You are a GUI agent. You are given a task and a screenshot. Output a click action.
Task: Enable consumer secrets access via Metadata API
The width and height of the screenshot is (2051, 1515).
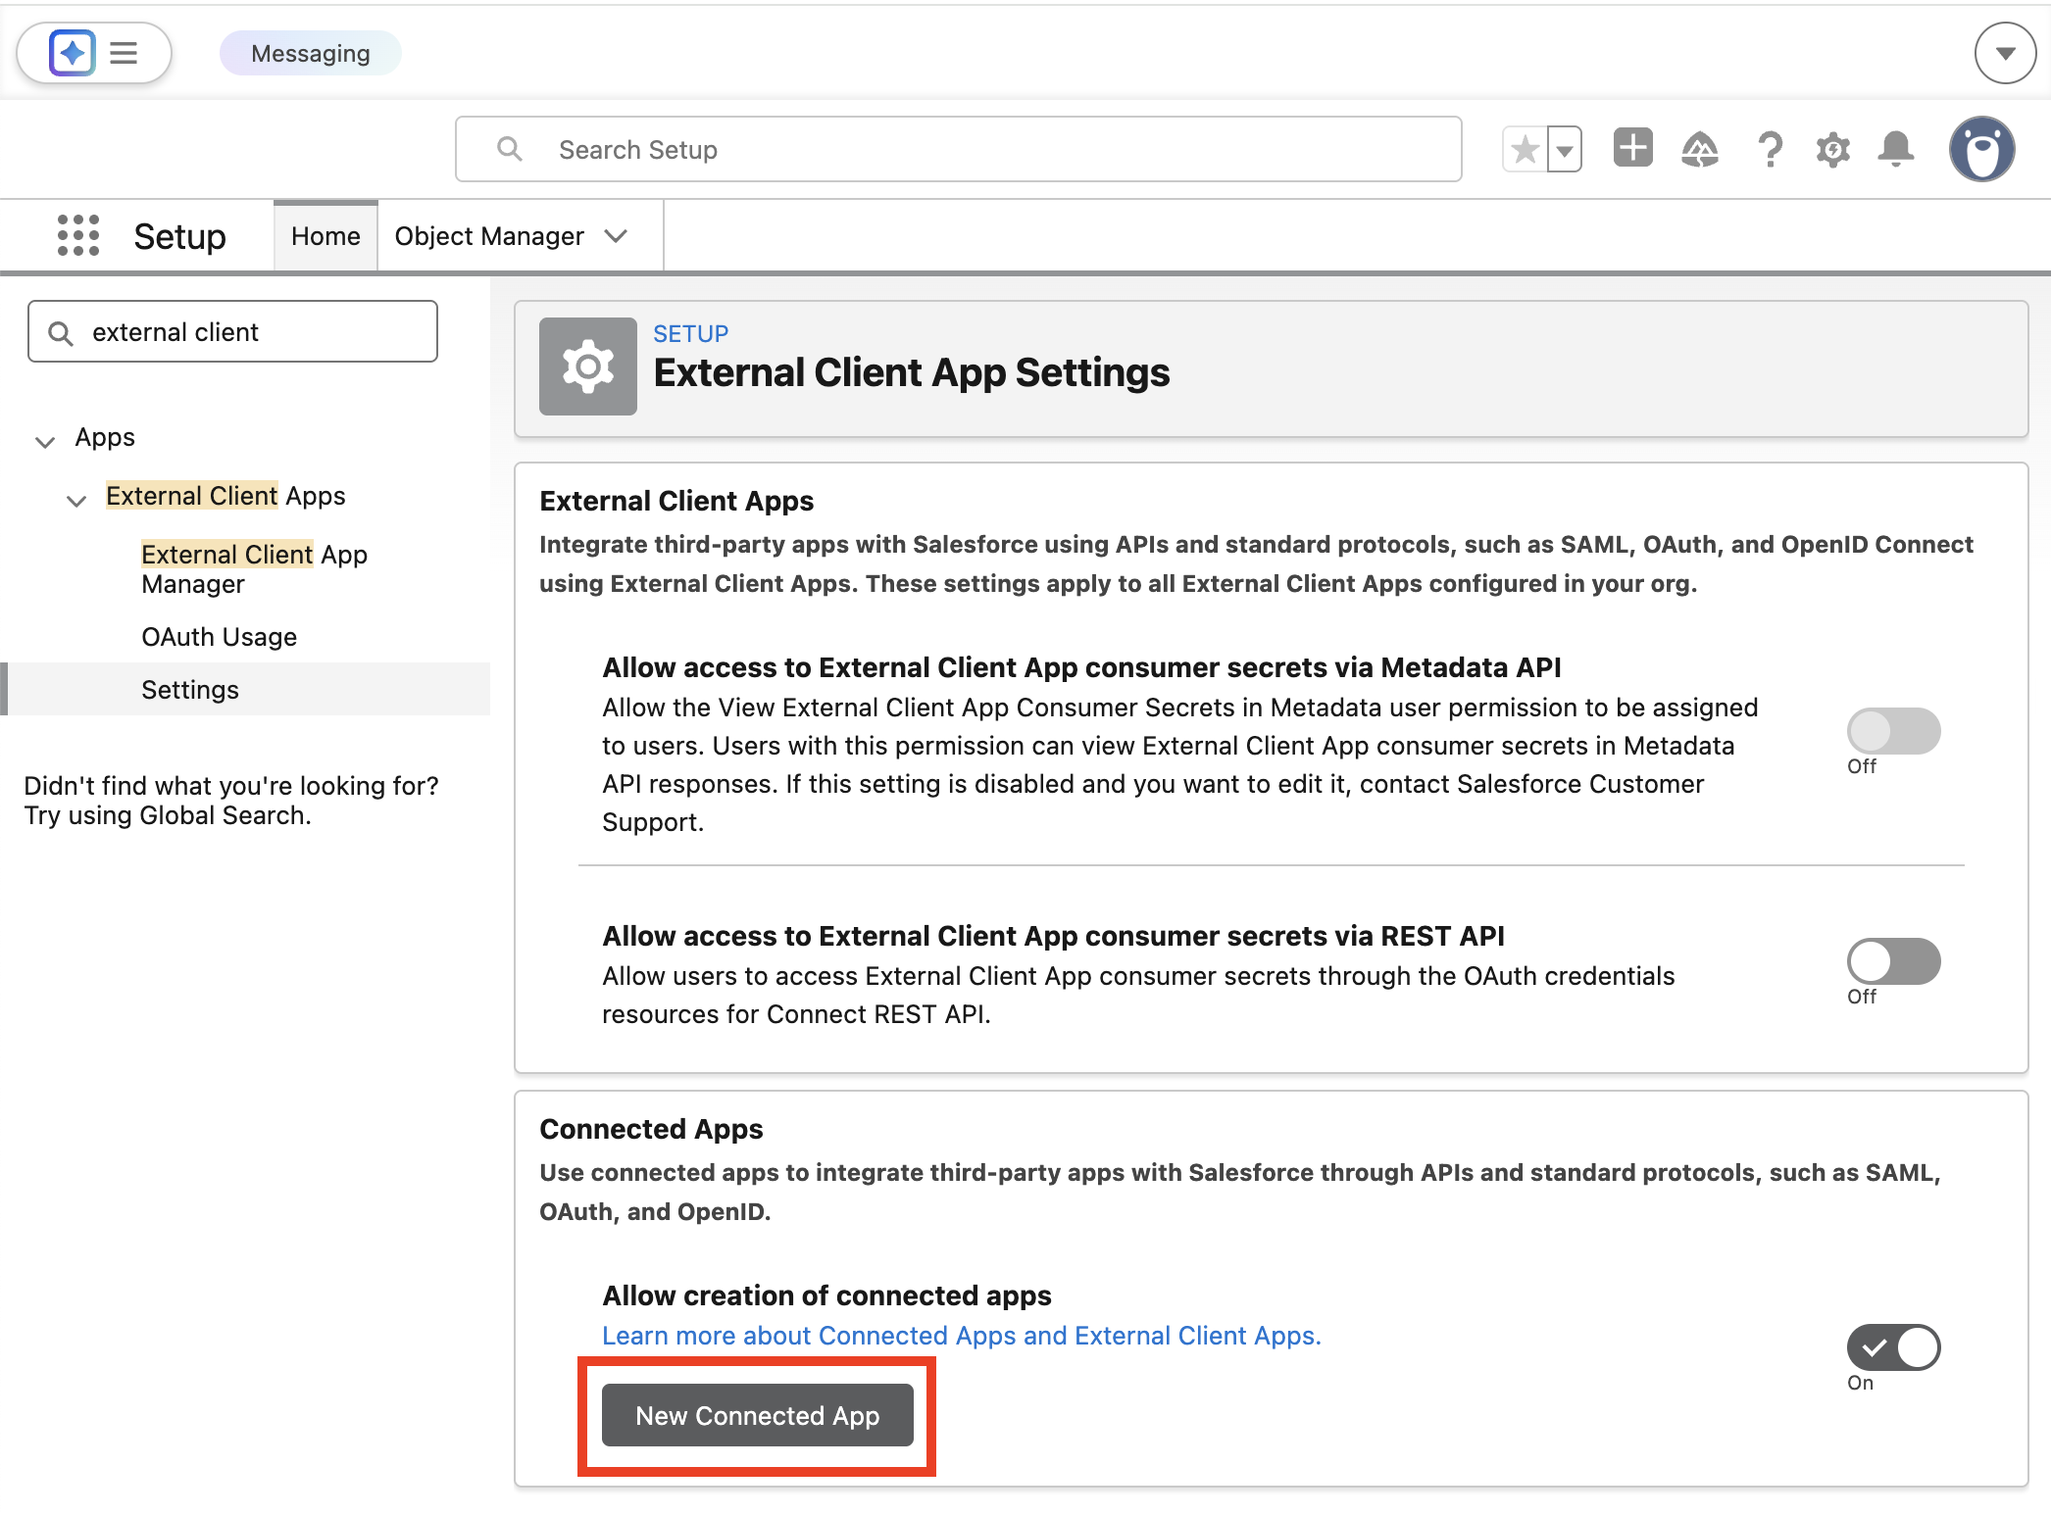click(x=1893, y=730)
